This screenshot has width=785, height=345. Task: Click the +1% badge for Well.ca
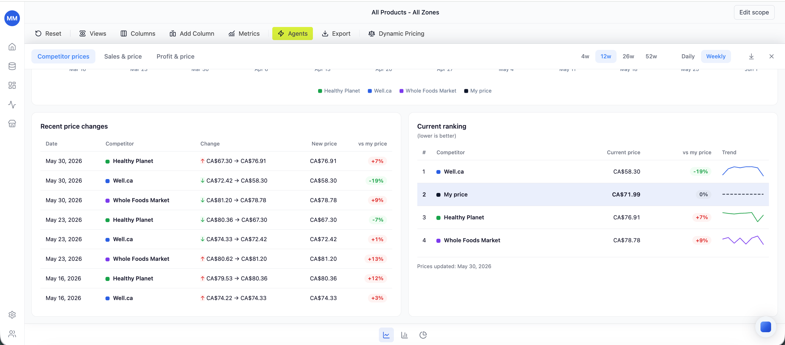point(377,239)
